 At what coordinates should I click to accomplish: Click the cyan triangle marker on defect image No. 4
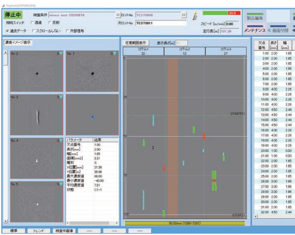(60, 140)
